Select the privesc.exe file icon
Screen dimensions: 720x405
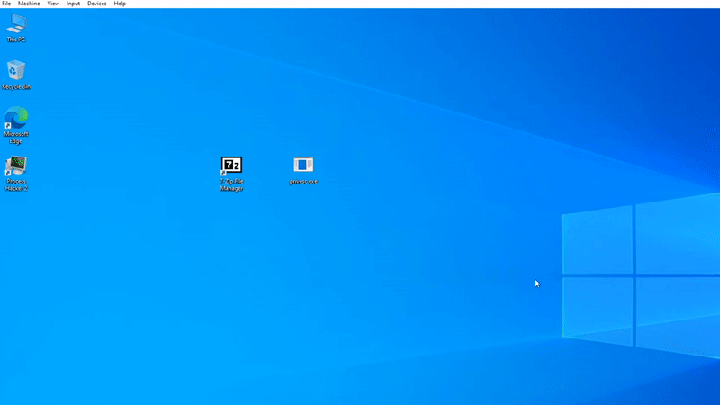pyautogui.click(x=303, y=165)
